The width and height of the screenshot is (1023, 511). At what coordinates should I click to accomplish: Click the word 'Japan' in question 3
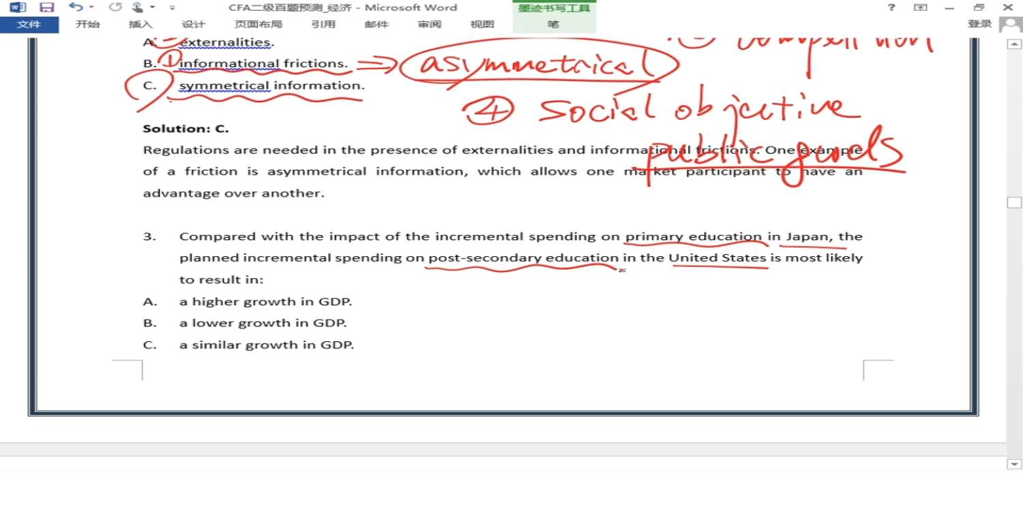coord(807,236)
